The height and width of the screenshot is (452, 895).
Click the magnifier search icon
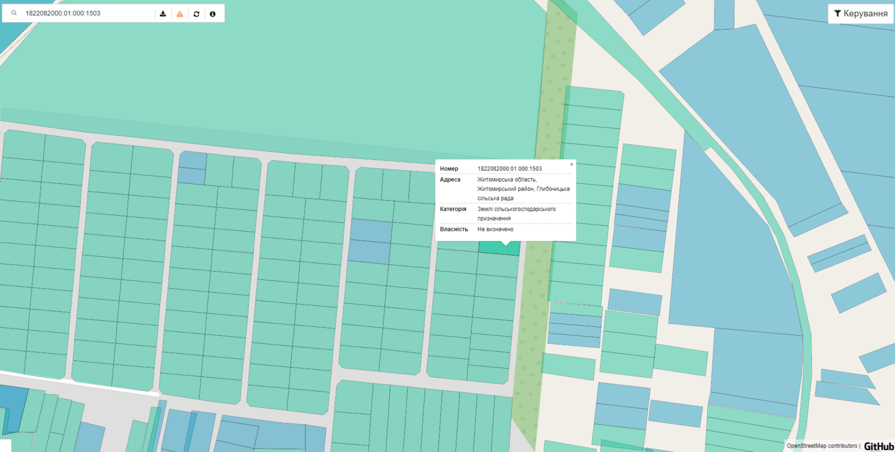[14, 13]
